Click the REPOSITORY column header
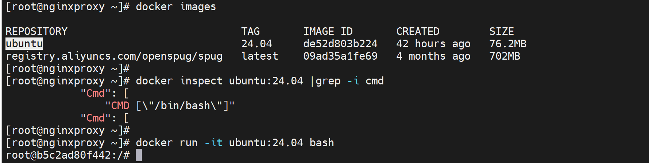649x163 pixels. click(x=36, y=32)
